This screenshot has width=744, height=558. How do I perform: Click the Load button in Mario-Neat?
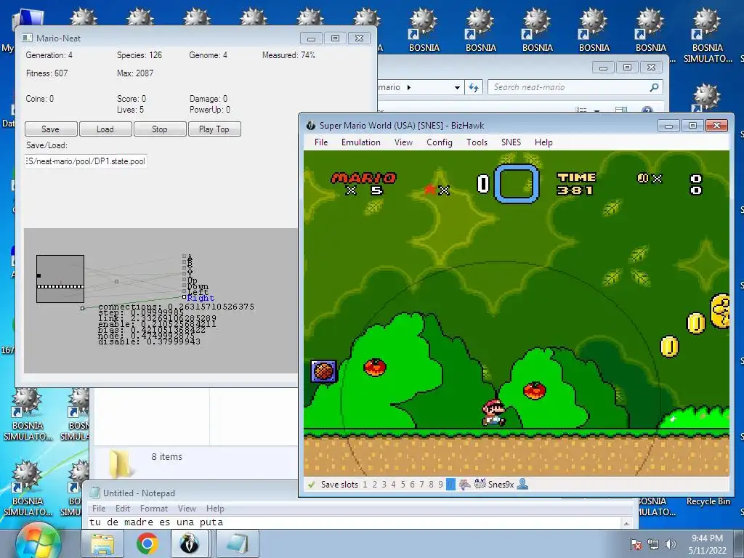105,129
